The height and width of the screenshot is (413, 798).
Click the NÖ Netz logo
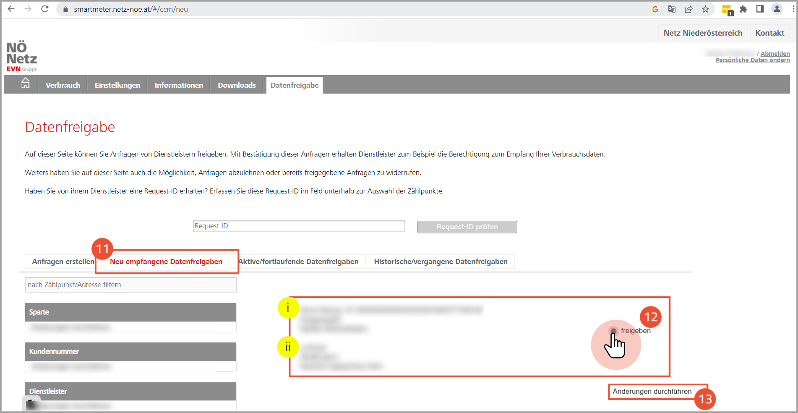(x=22, y=56)
